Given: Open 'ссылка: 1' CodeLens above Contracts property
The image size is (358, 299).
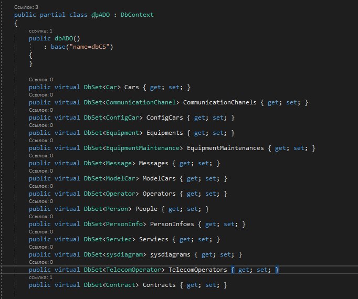Looking at the screenshot, I should tap(40, 277).
